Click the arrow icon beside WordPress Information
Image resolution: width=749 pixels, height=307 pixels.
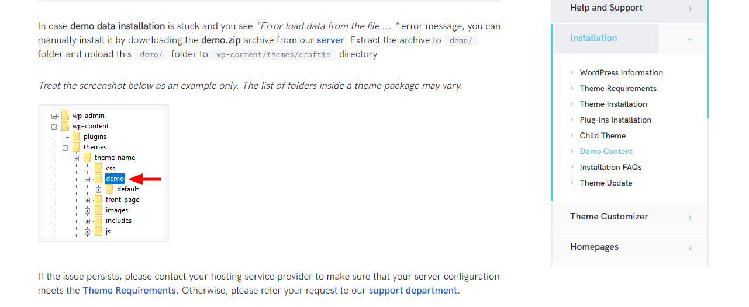click(x=572, y=73)
